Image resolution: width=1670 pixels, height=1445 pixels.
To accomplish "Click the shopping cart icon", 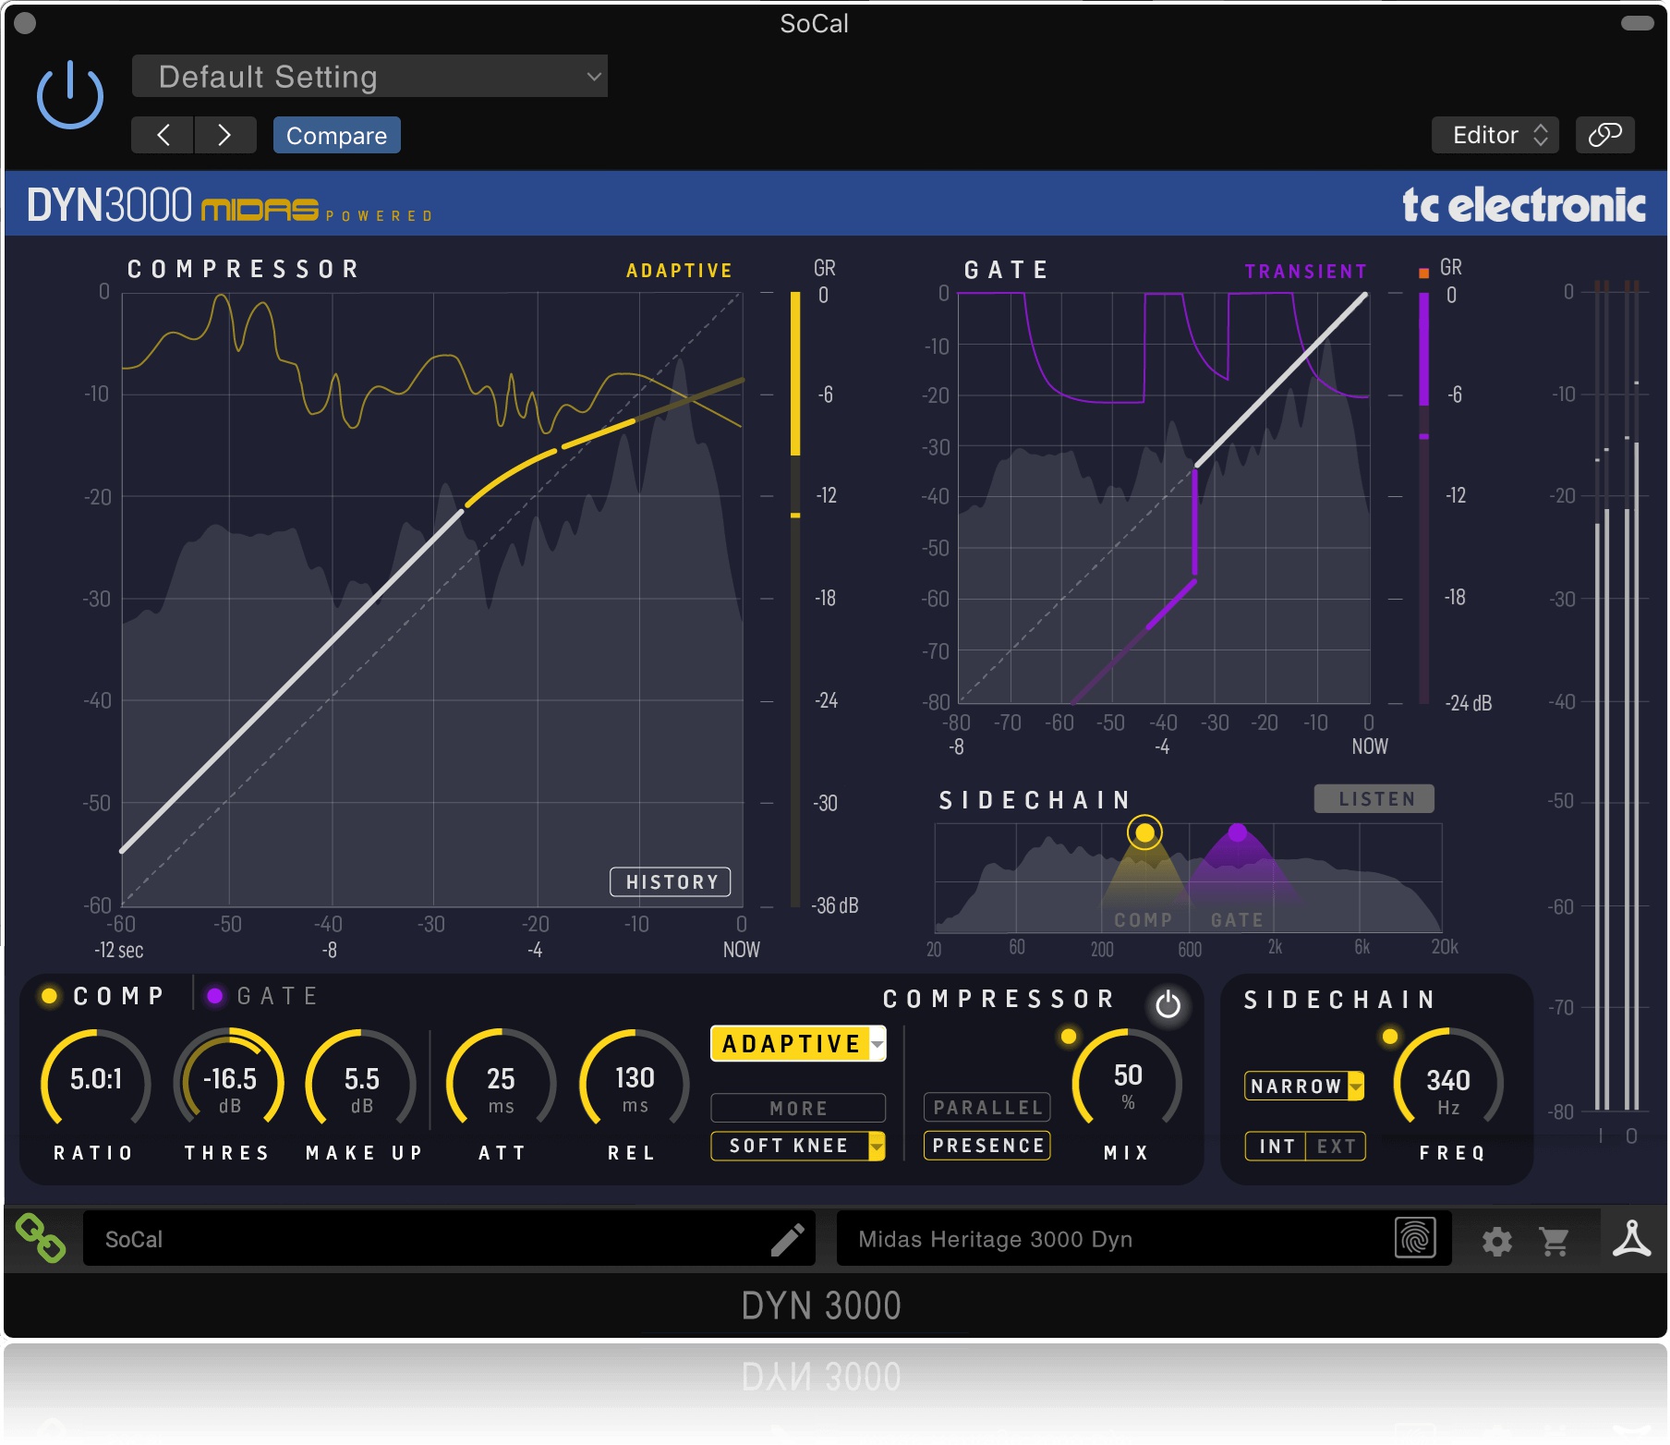I will pos(1555,1239).
